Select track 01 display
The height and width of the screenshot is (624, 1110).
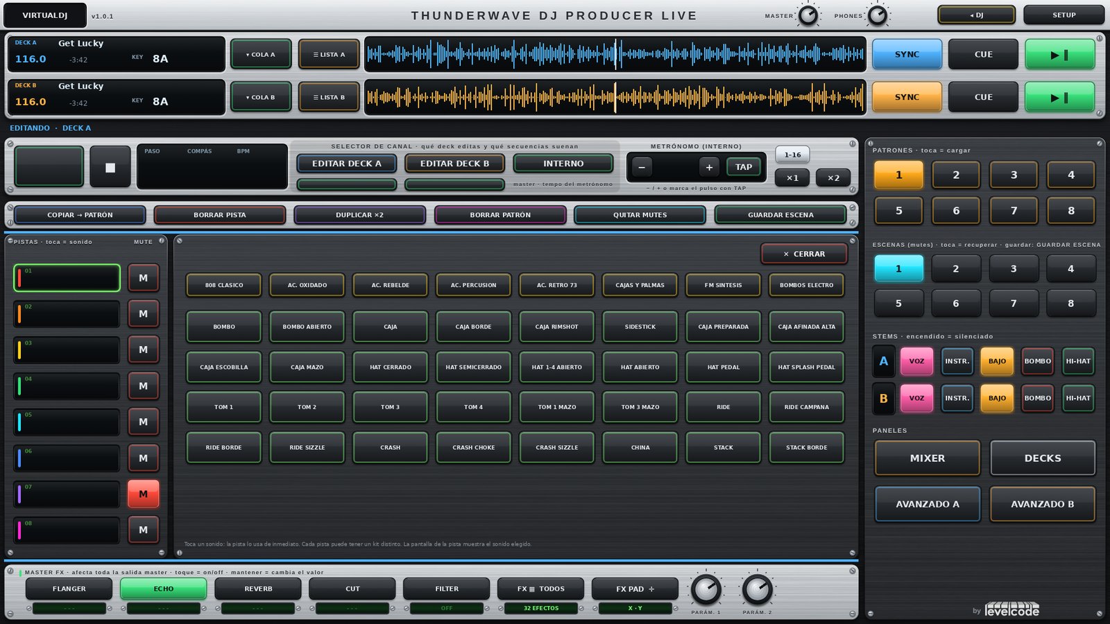67,278
